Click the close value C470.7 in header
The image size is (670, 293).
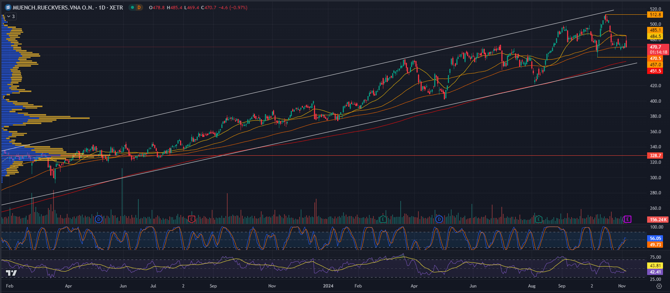[209, 7]
